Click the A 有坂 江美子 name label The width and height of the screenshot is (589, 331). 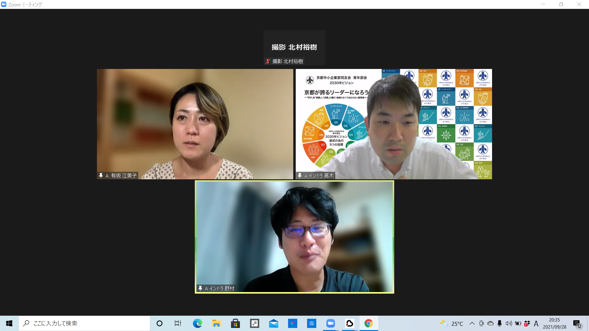coord(121,176)
